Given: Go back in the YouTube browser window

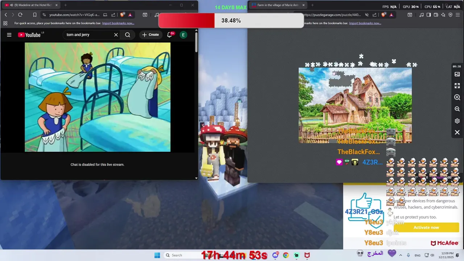Looking at the screenshot, I should tap(6, 15).
